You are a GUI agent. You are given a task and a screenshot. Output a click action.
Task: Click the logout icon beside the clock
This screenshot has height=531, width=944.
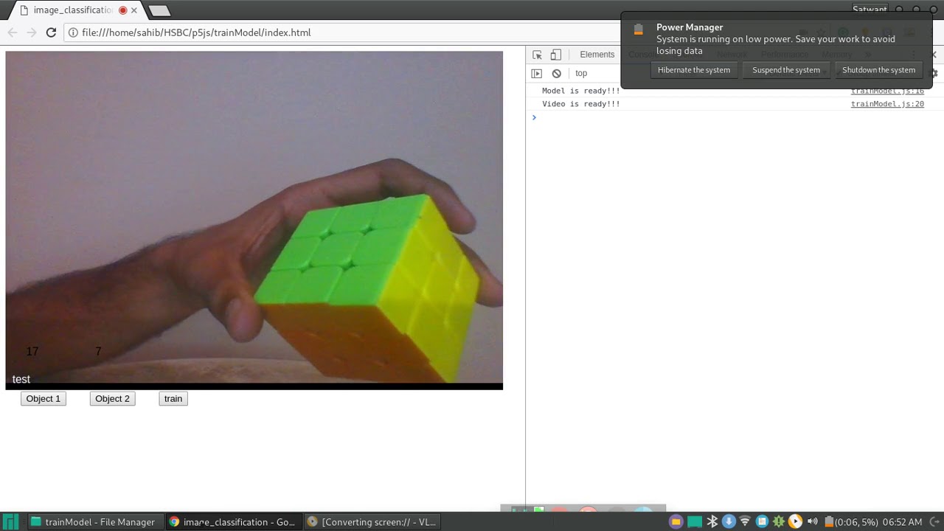click(934, 521)
